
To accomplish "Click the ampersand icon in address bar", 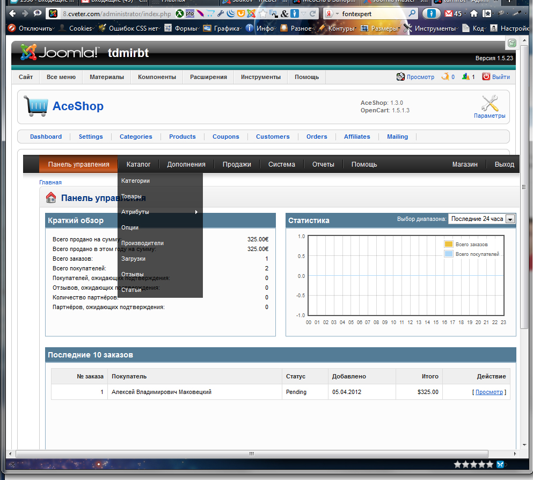I will click(x=284, y=13).
